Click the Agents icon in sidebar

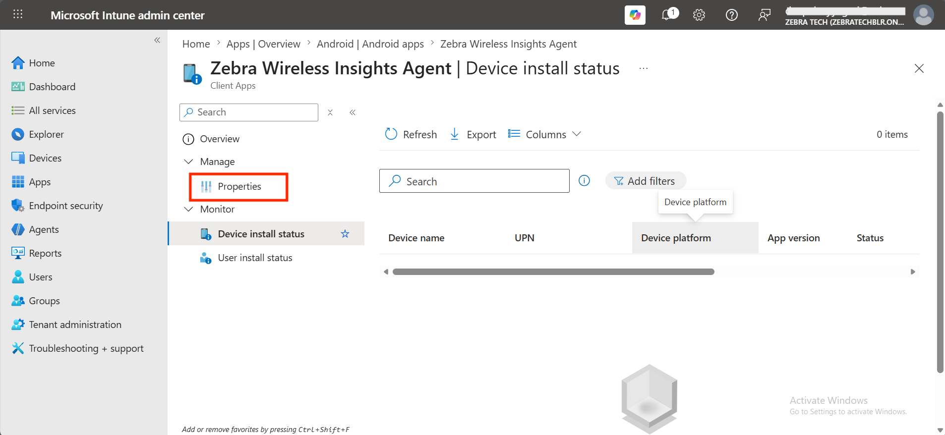pos(18,229)
